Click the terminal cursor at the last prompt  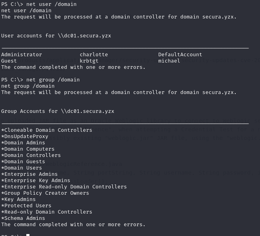(28, 235)
